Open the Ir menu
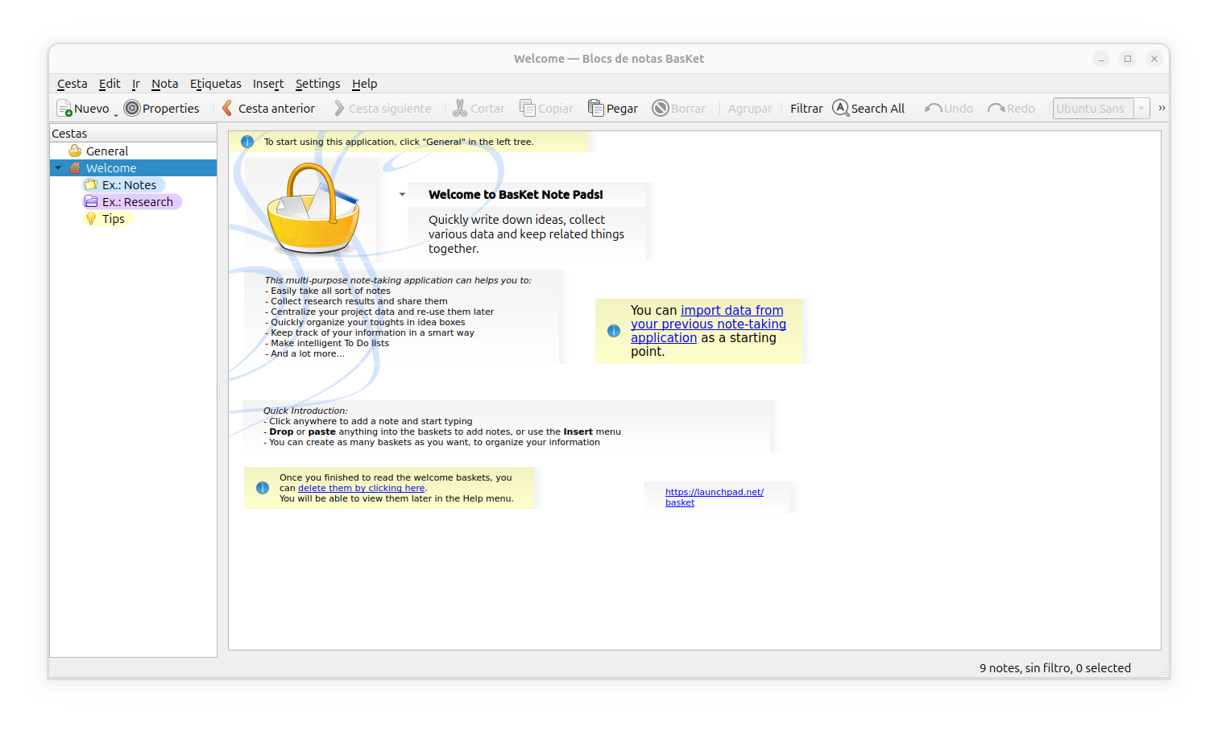Image resolution: width=1218 pixels, height=731 pixels. coord(136,84)
